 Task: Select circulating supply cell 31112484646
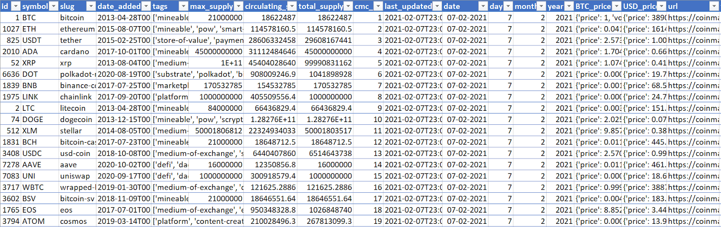pyautogui.click(x=270, y=51)
